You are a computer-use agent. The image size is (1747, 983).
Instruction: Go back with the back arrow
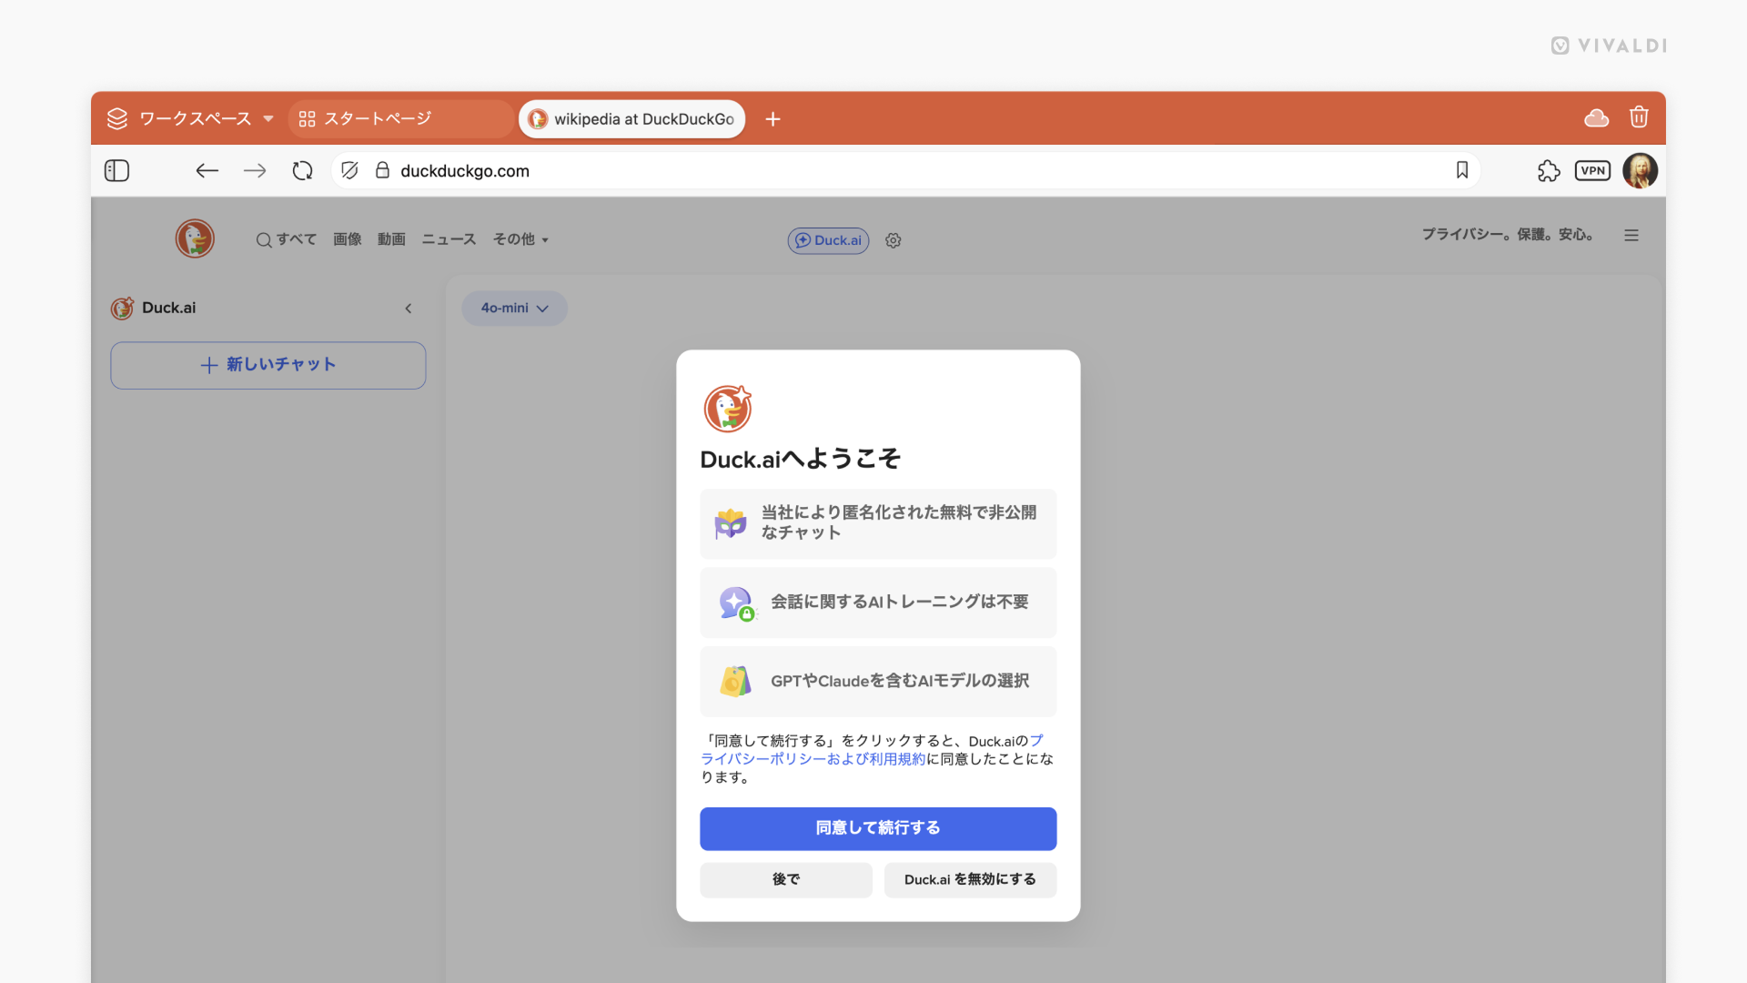point(207,171)
